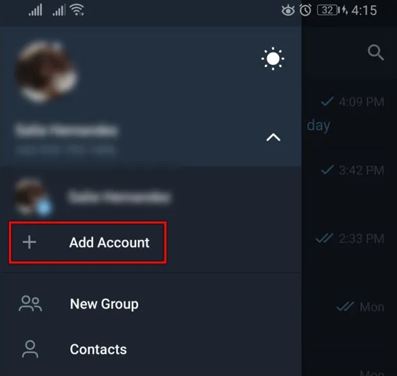
Task: Select the Add Account option
Action: click(x=88, y=243)
